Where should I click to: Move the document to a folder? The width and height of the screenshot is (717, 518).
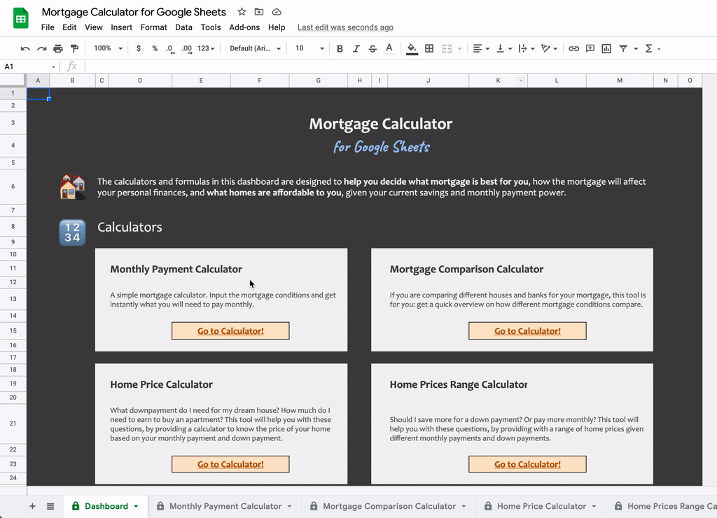[259, 12]
